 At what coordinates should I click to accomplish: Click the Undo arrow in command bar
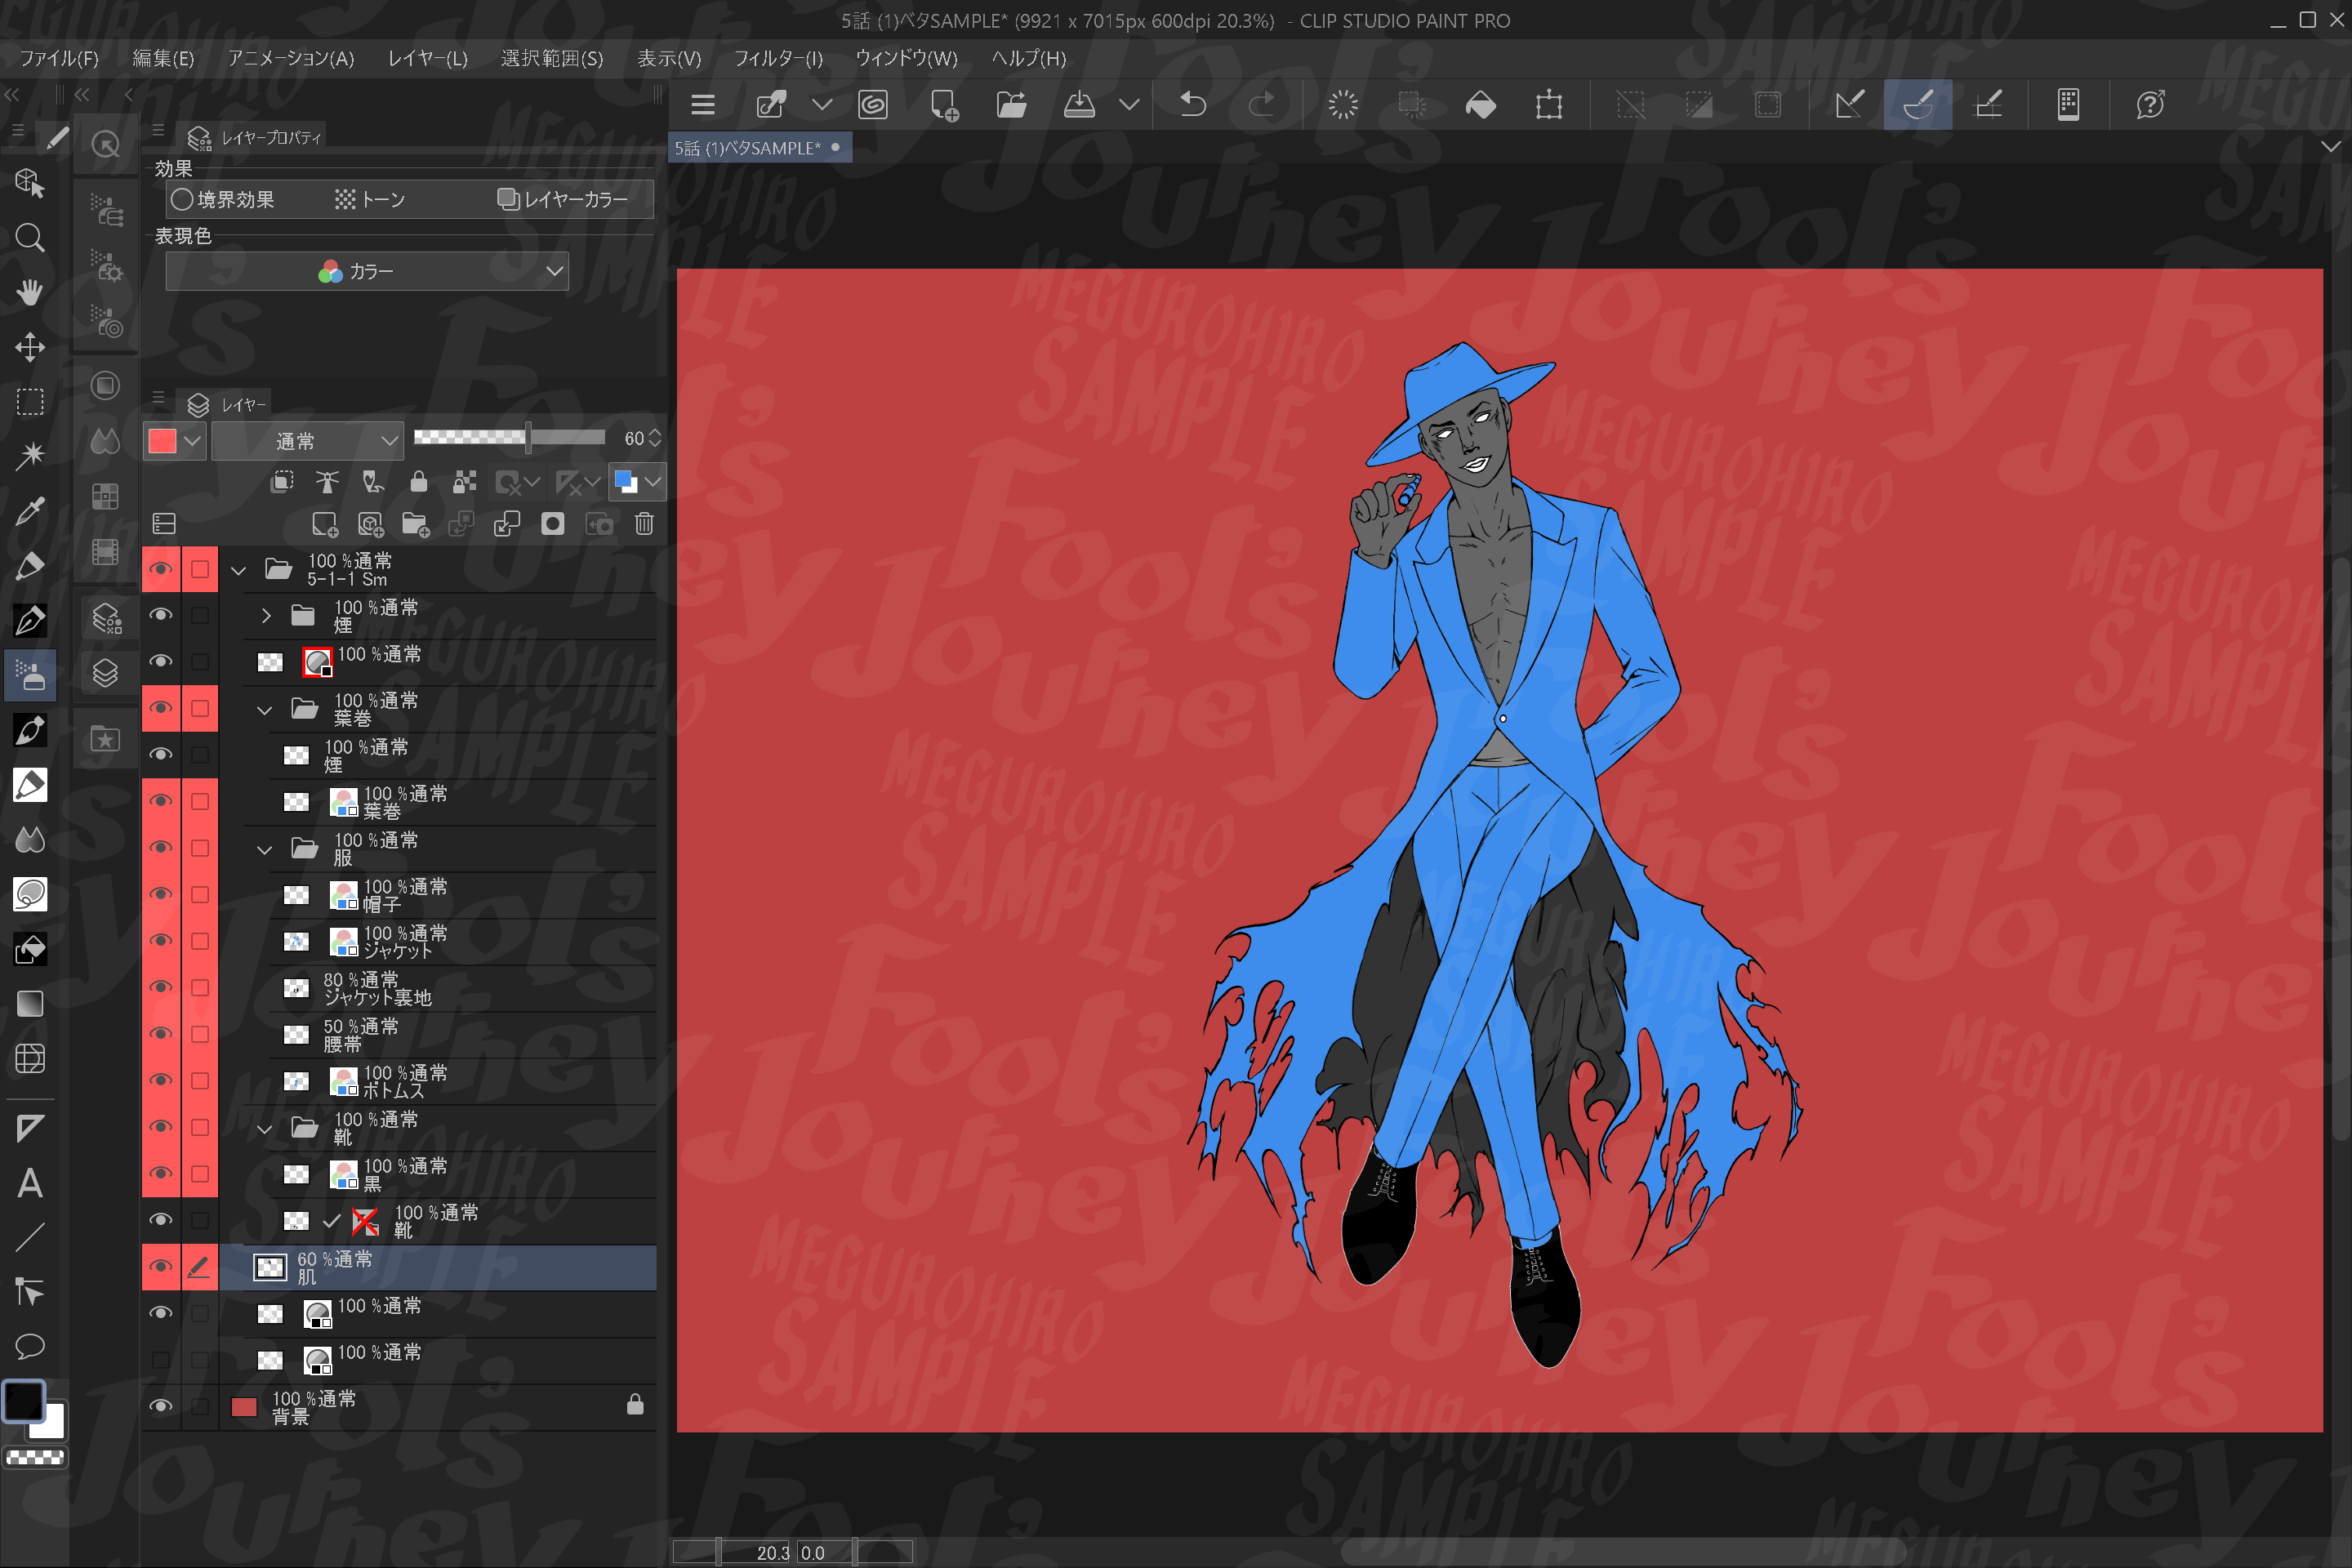click(1192, 104)
